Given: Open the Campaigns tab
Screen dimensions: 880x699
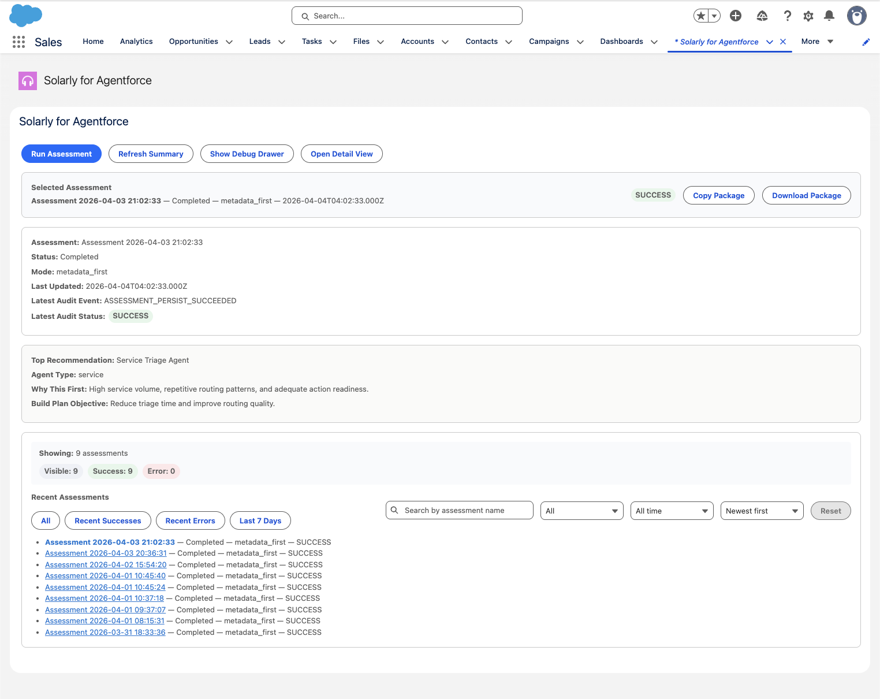Looking at the screenshot, I should tap(549, 42).
